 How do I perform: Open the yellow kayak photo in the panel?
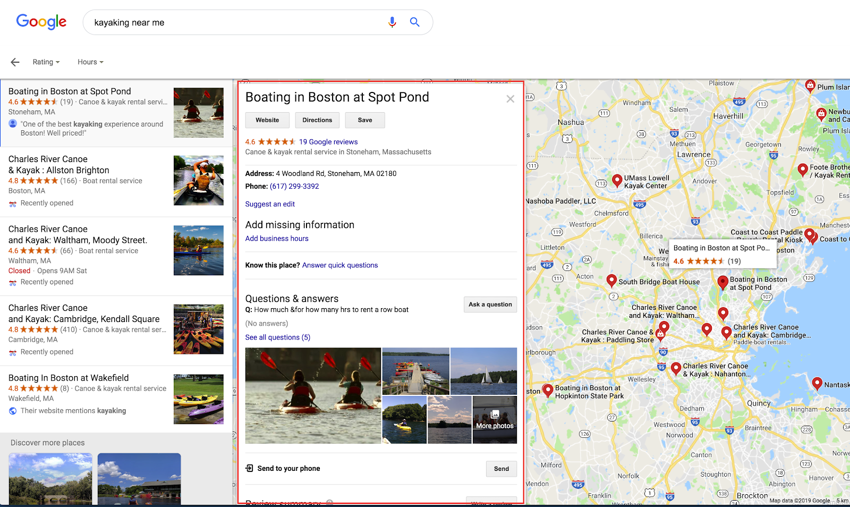click(x=404, y=419)
